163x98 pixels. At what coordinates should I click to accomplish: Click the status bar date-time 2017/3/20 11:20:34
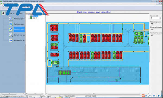(91, 96)
